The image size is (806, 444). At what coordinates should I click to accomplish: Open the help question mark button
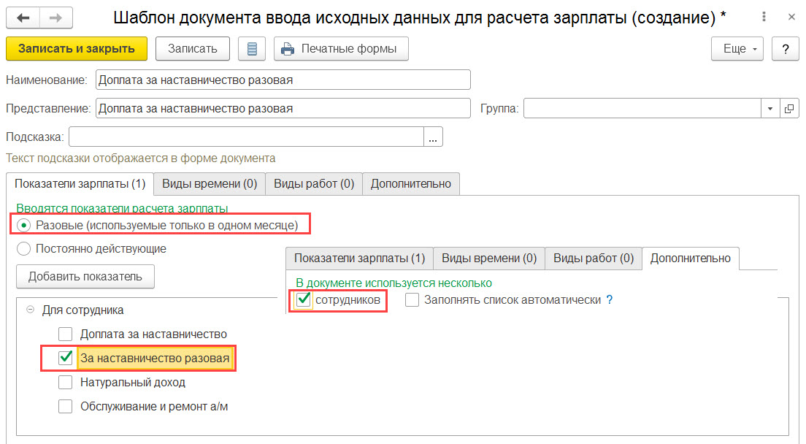786,49
